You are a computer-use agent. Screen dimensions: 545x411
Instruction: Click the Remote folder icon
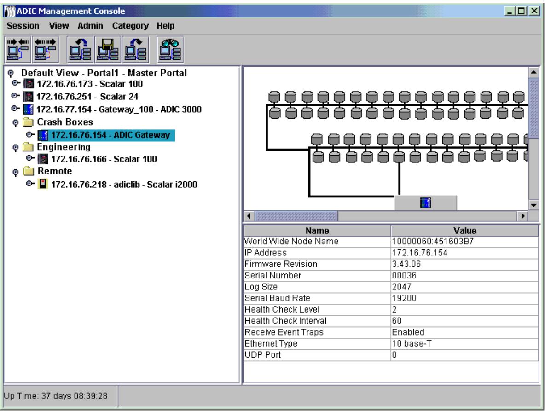coord(29,171)
